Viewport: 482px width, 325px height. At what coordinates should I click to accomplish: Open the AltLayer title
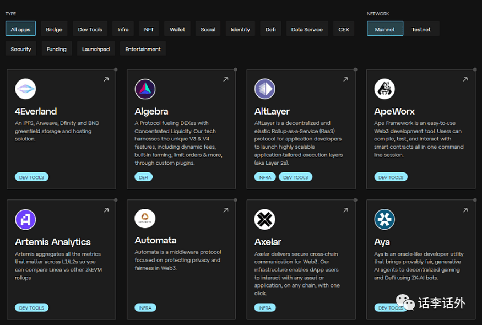tap(272, 111)
